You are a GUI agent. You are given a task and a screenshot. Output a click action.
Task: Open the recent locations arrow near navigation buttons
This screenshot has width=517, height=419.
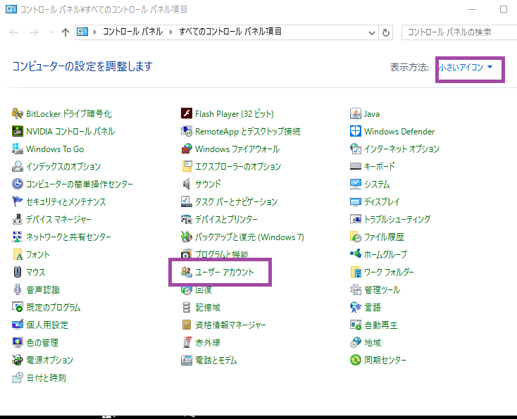tap(51, 32)
